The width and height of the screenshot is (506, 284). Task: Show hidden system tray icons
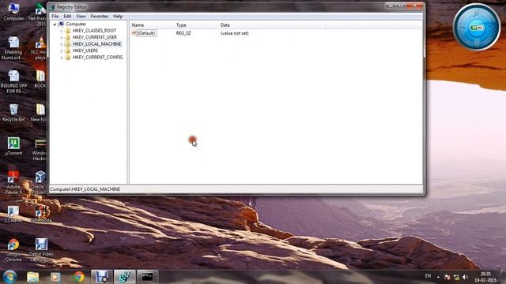[438, 277]
